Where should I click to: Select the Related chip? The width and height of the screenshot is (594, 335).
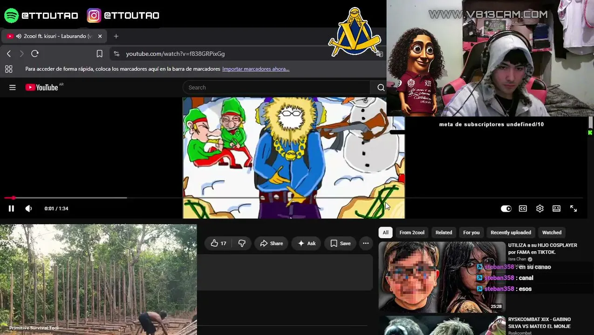pyautogui.click(x=444, y=233)
